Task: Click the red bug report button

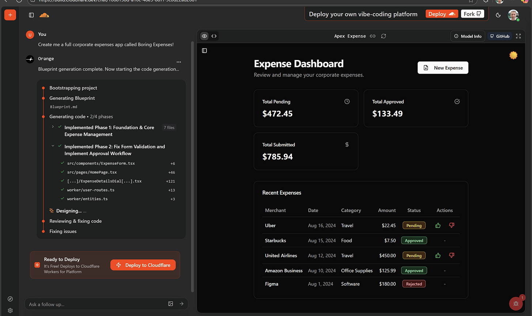Action: (x=516, y=303)
